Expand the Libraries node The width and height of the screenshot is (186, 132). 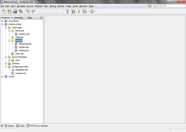point(6,64)
